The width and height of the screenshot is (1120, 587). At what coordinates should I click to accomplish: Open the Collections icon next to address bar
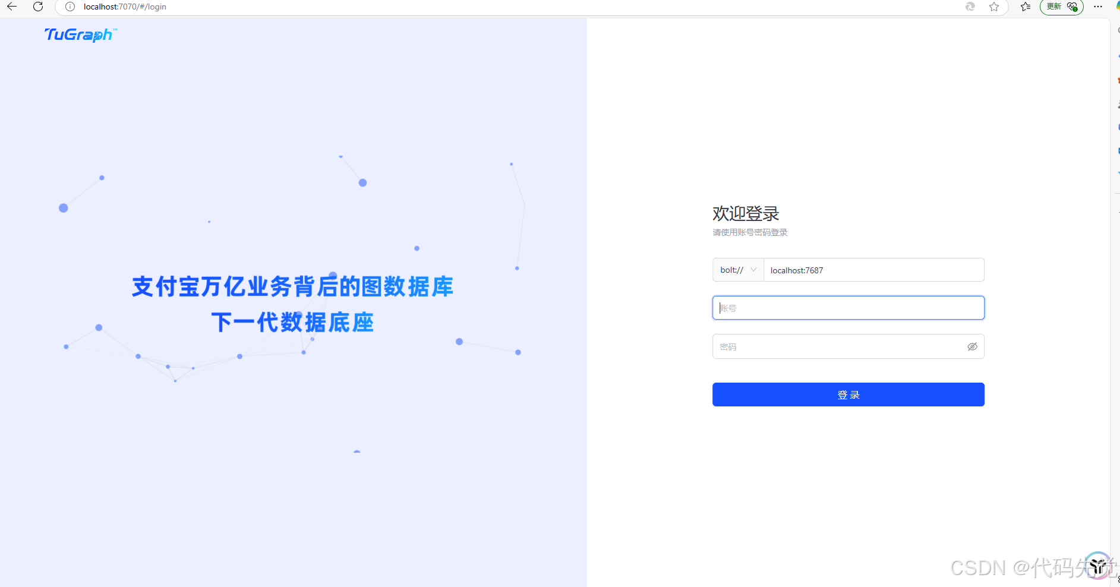pyautogui.click(x=1025, y=7)
